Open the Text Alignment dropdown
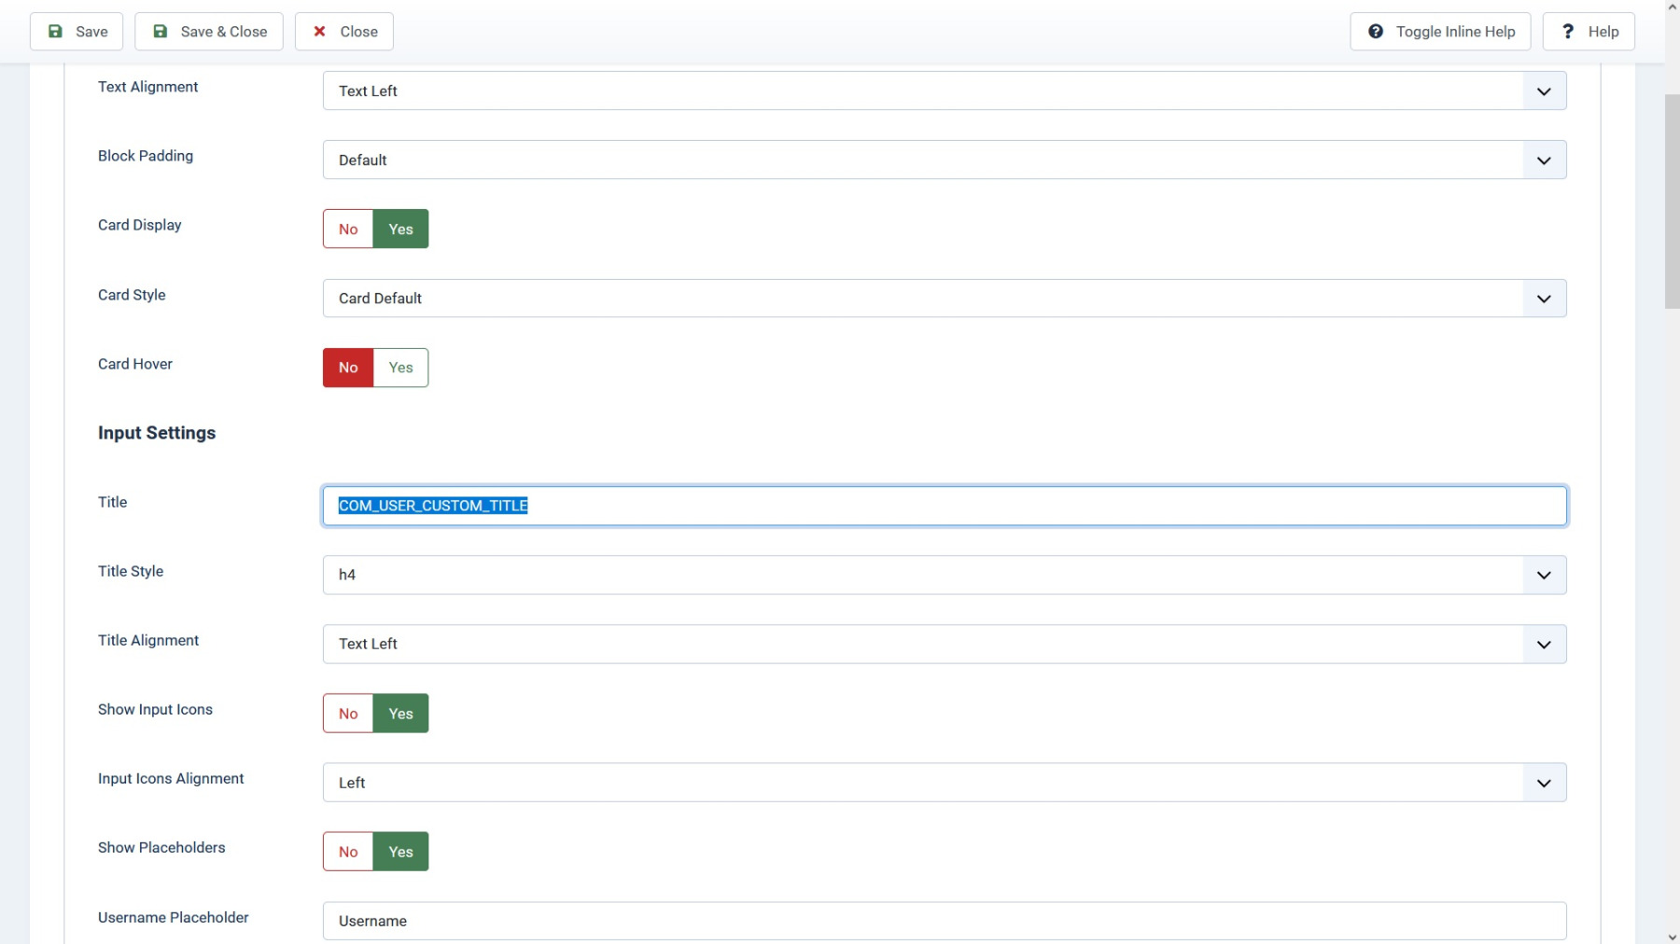 tap(944, 91)
